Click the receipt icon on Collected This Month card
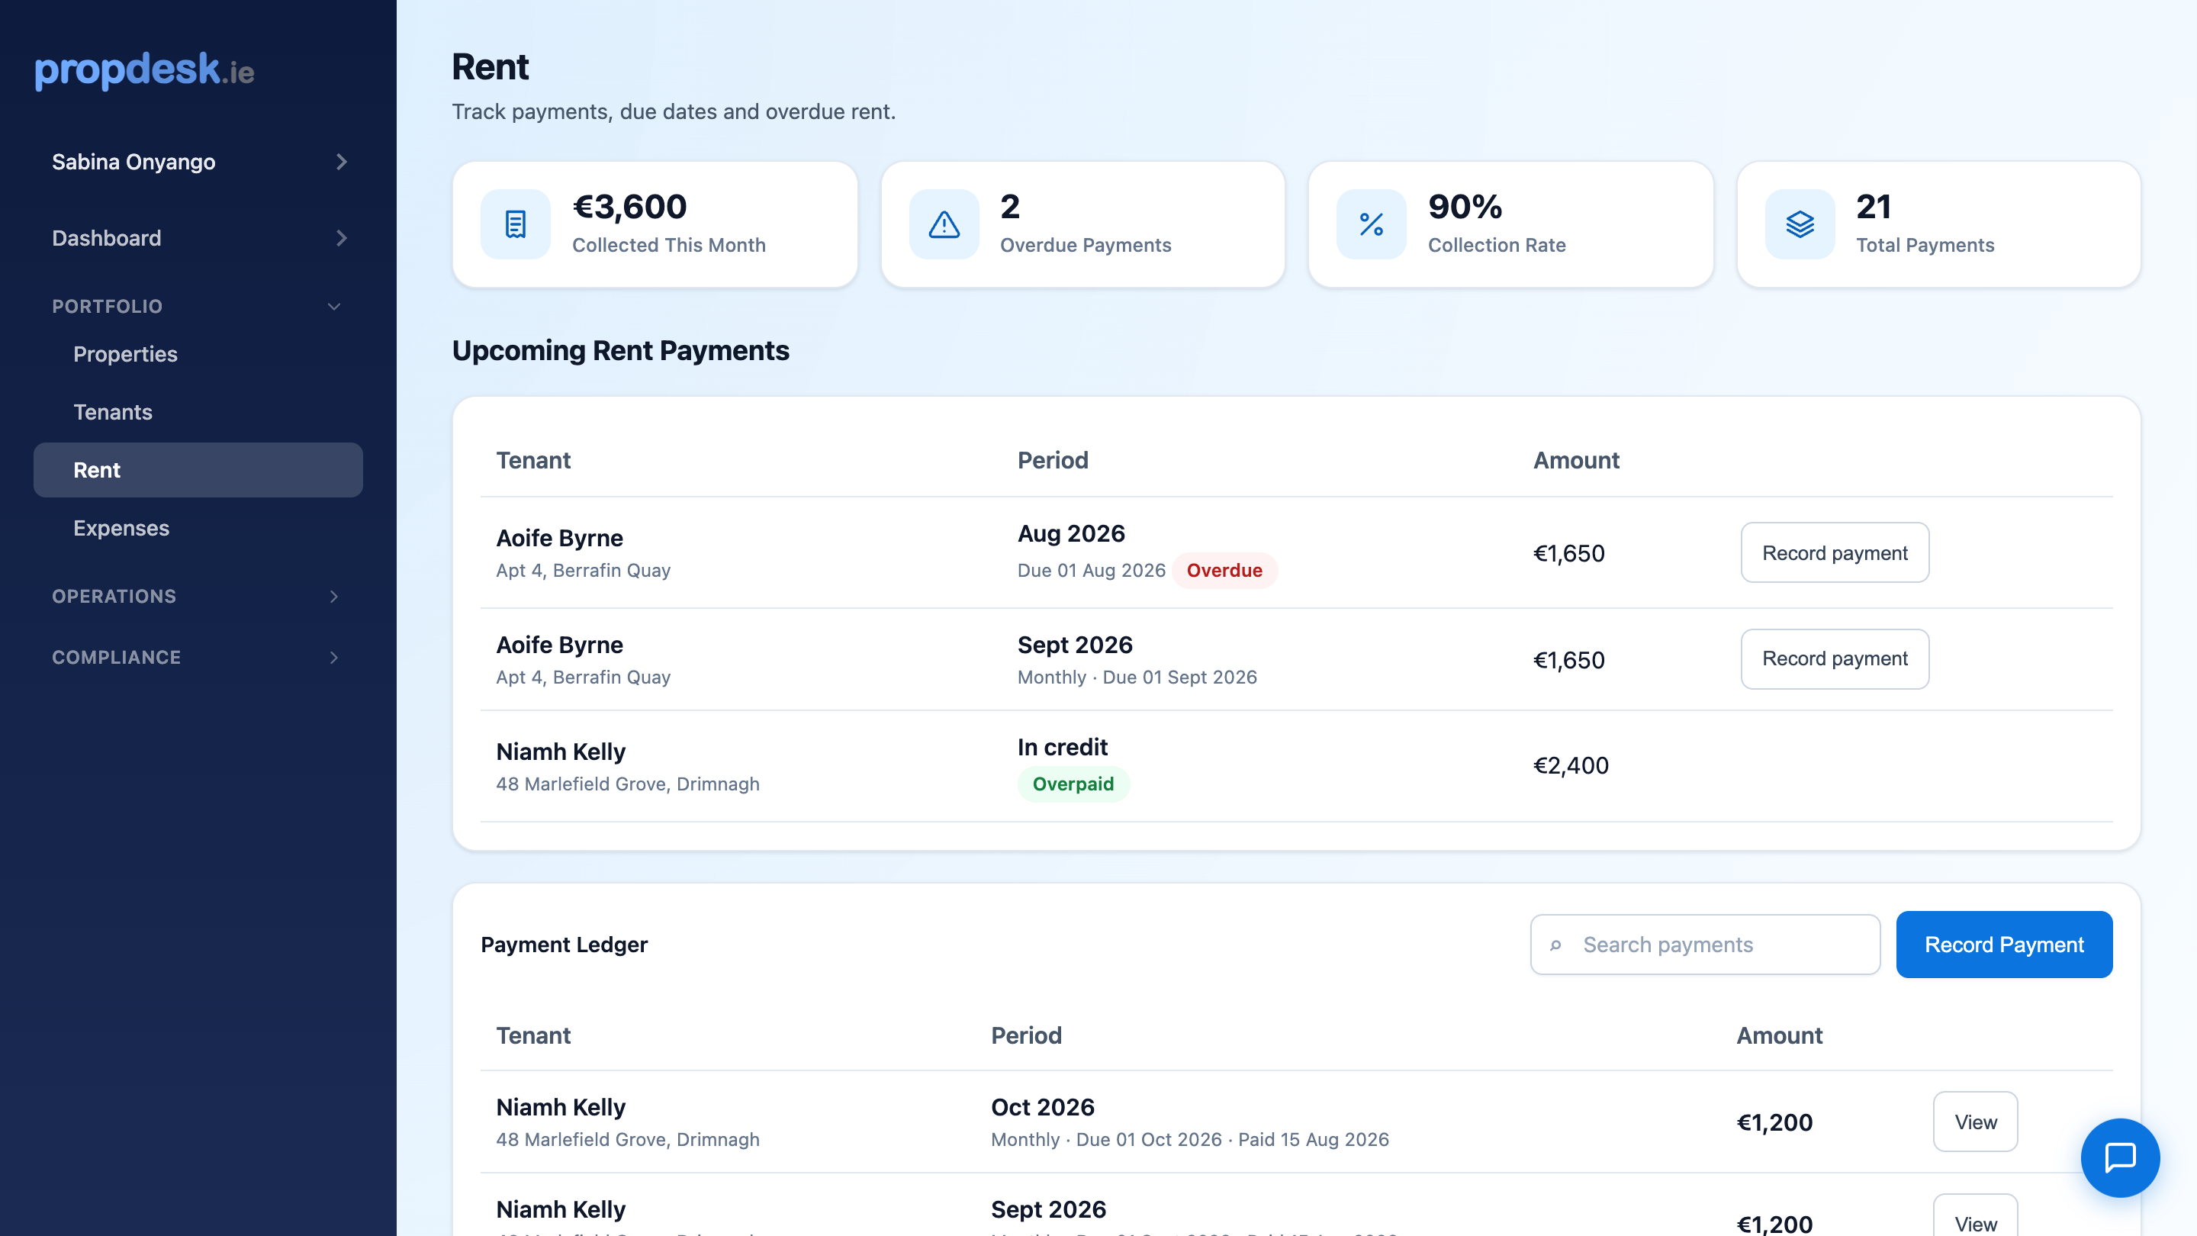 [515, 224]
